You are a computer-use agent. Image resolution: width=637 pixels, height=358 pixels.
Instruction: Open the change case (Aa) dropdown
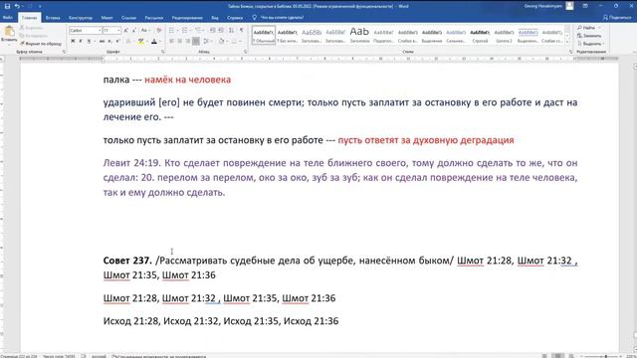144,31
